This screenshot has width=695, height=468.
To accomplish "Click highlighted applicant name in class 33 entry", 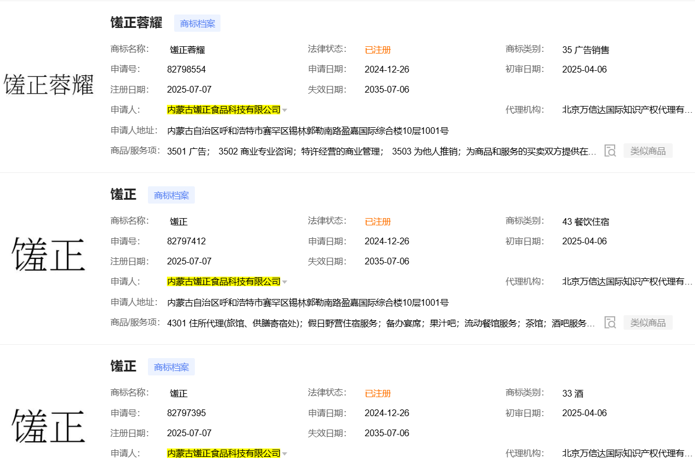I will 223,453.
